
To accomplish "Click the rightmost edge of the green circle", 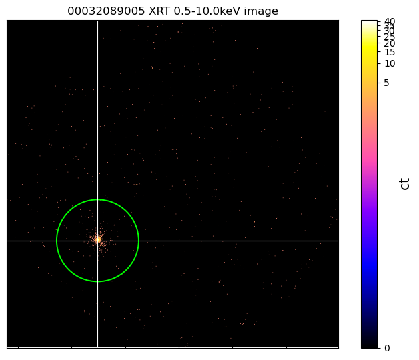I will tap(139, 241).
